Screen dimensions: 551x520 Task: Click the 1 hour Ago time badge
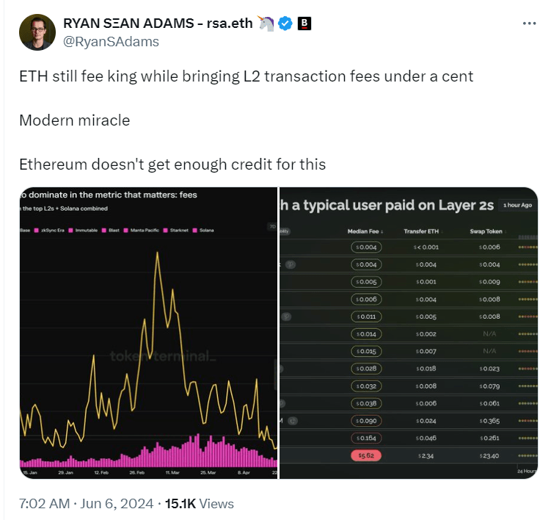point(517,205)
